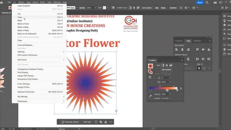This screenshot has height=130, width=231.
Task: Click the Recolor Artwork icon in control bar
Action: coord(113,8)
